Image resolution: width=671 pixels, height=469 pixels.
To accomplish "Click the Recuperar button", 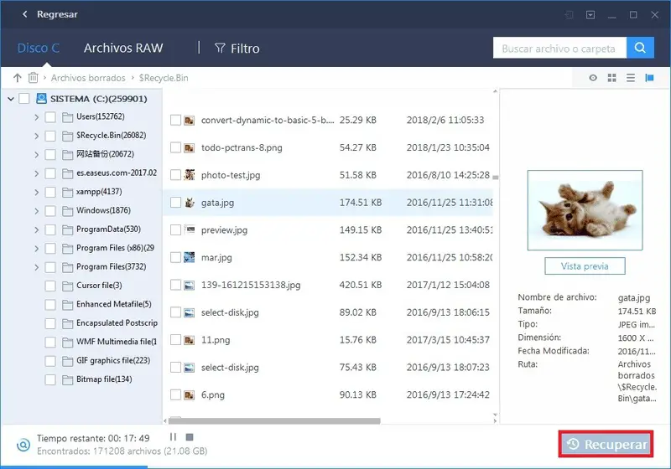I will (606, 444).
